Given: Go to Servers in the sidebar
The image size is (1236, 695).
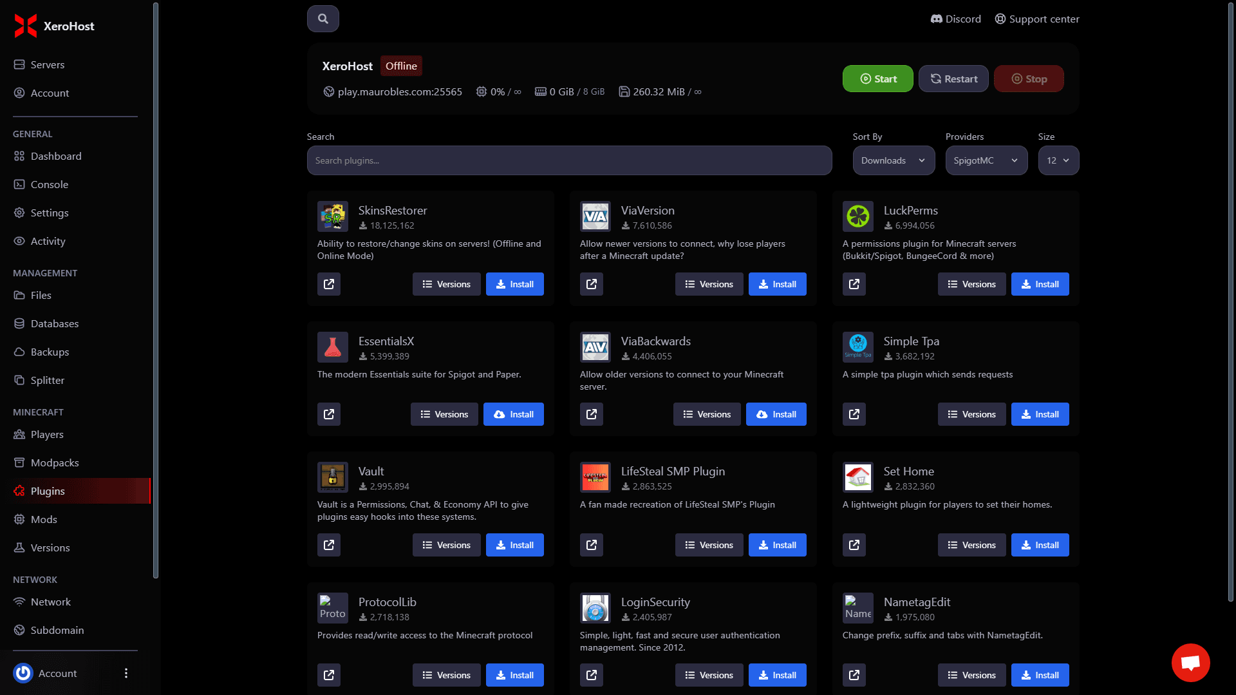Looking at the screenshot, I should point(75,64).
